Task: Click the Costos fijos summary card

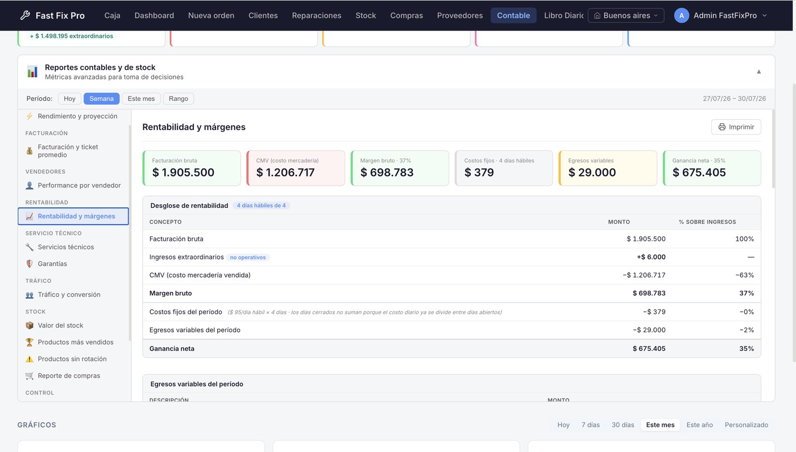Action: point(504,168)
